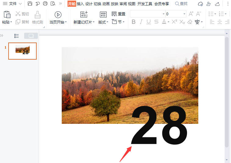Click the share export icon
The image size is (231, 163).
pos(217,4)
